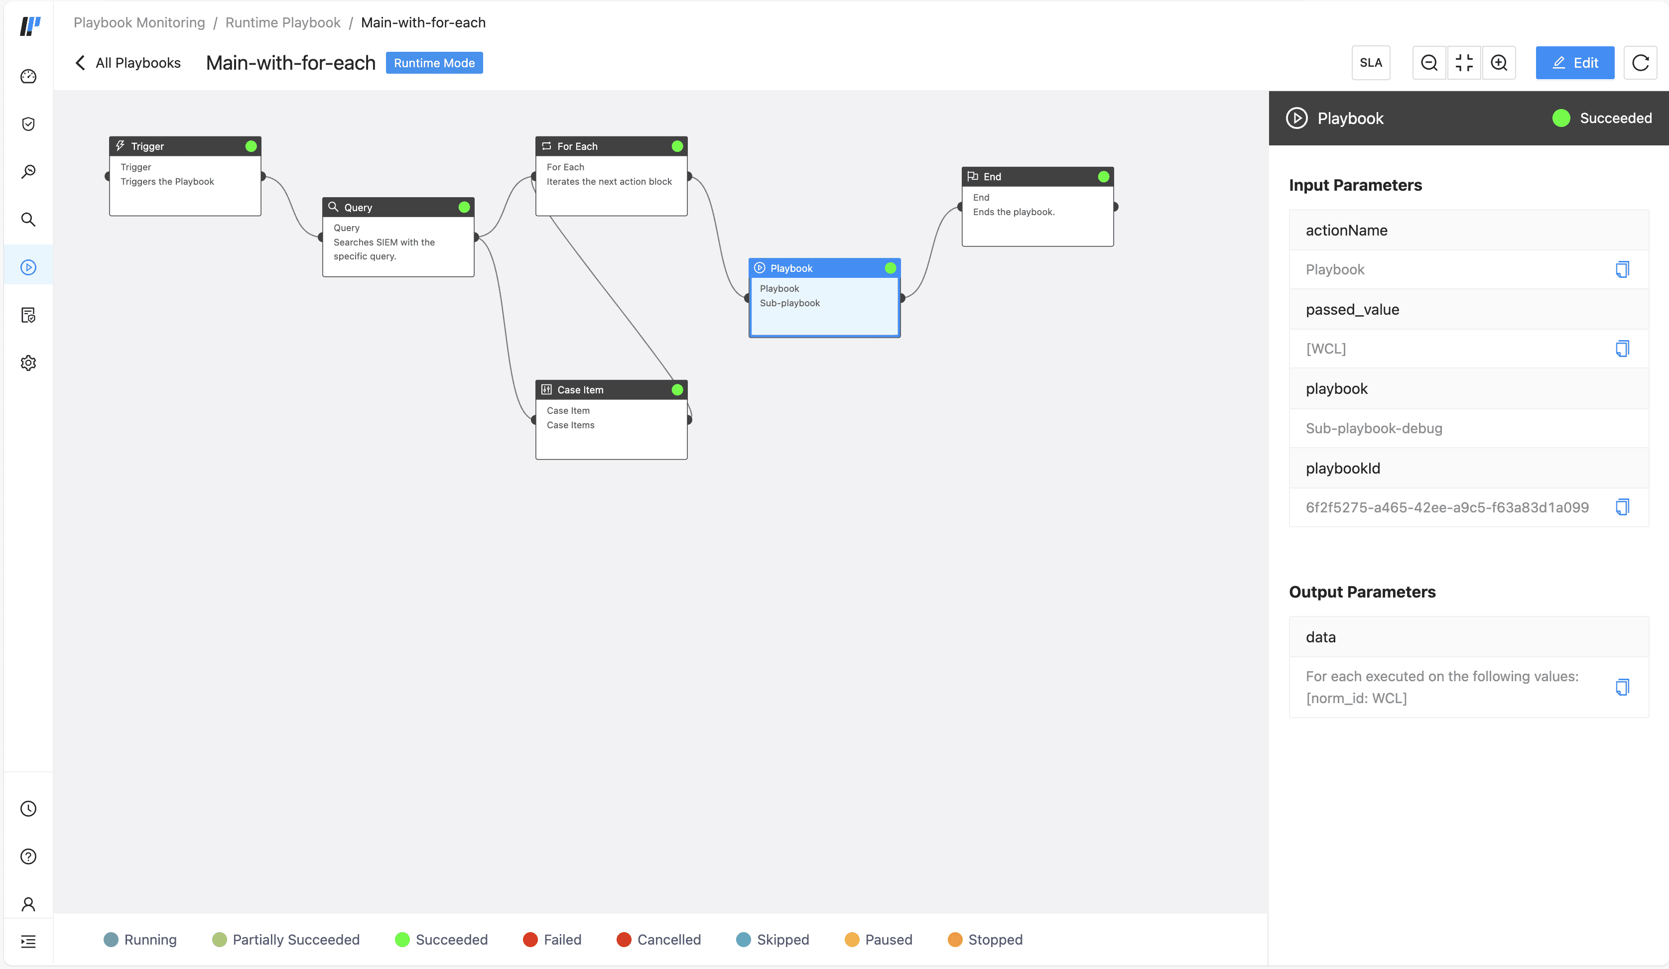Click the Edit button

coord(1574,63)
